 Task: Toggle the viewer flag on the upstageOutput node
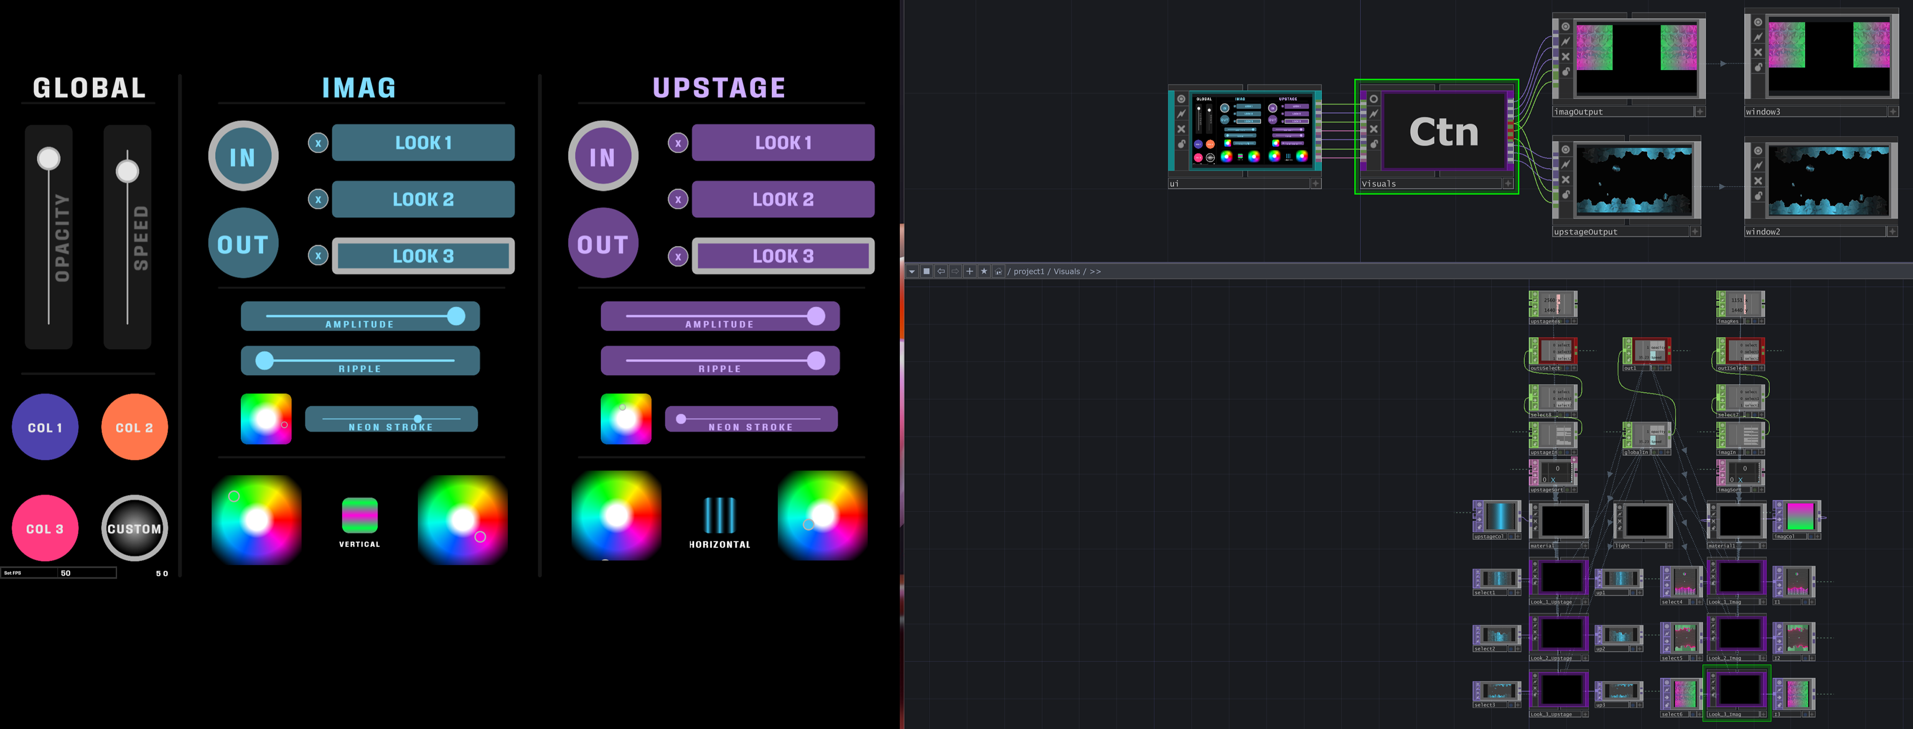click(x=1565, y=149)
